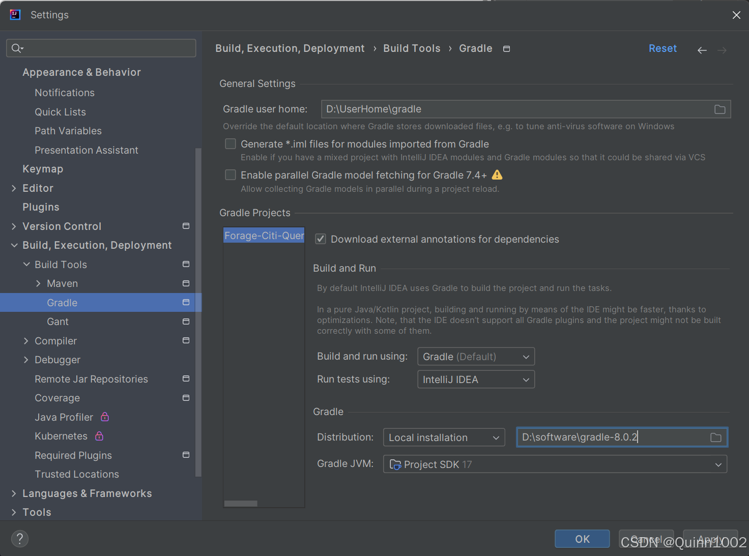Browse folder for Gradle distribution path
This screenshot has height=556, width=749.
716,437
